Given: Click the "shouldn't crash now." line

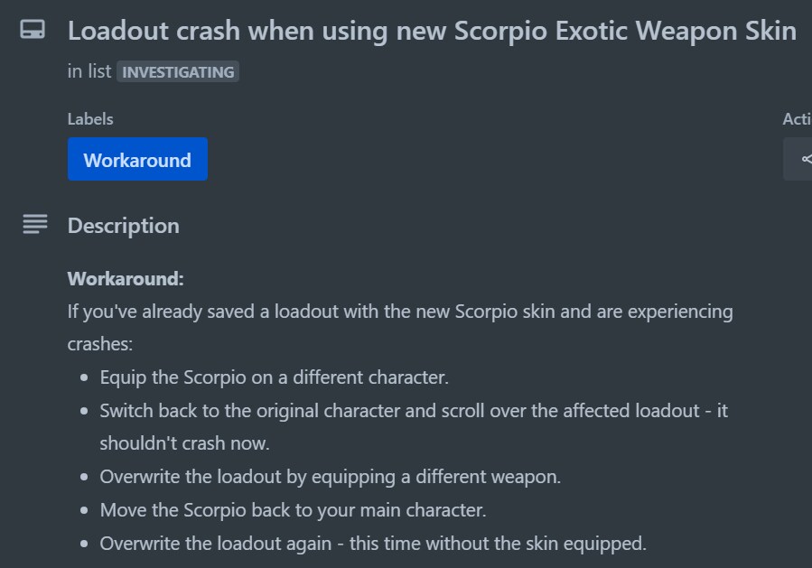Looking at the screenshot, I should pyautogui.click(x=184, y=443).
